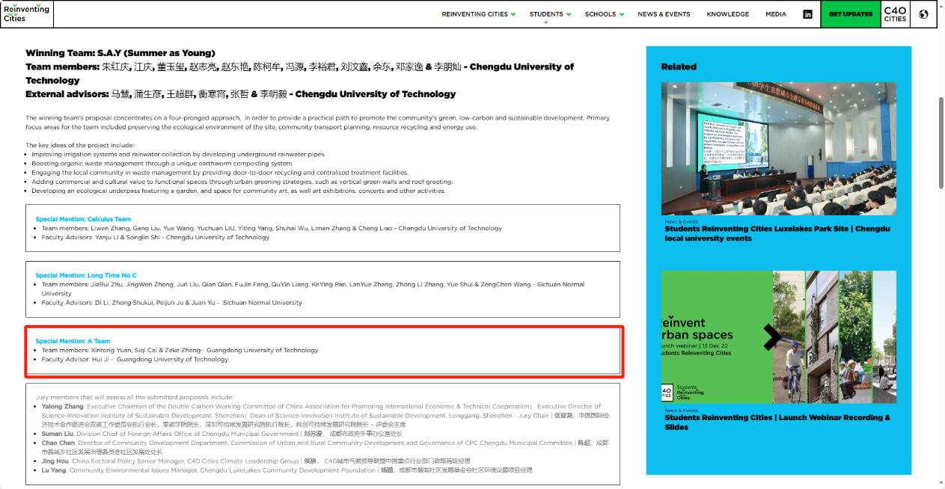Click the C40 Cities badge on webinar thumbnail

coord(667,393)
